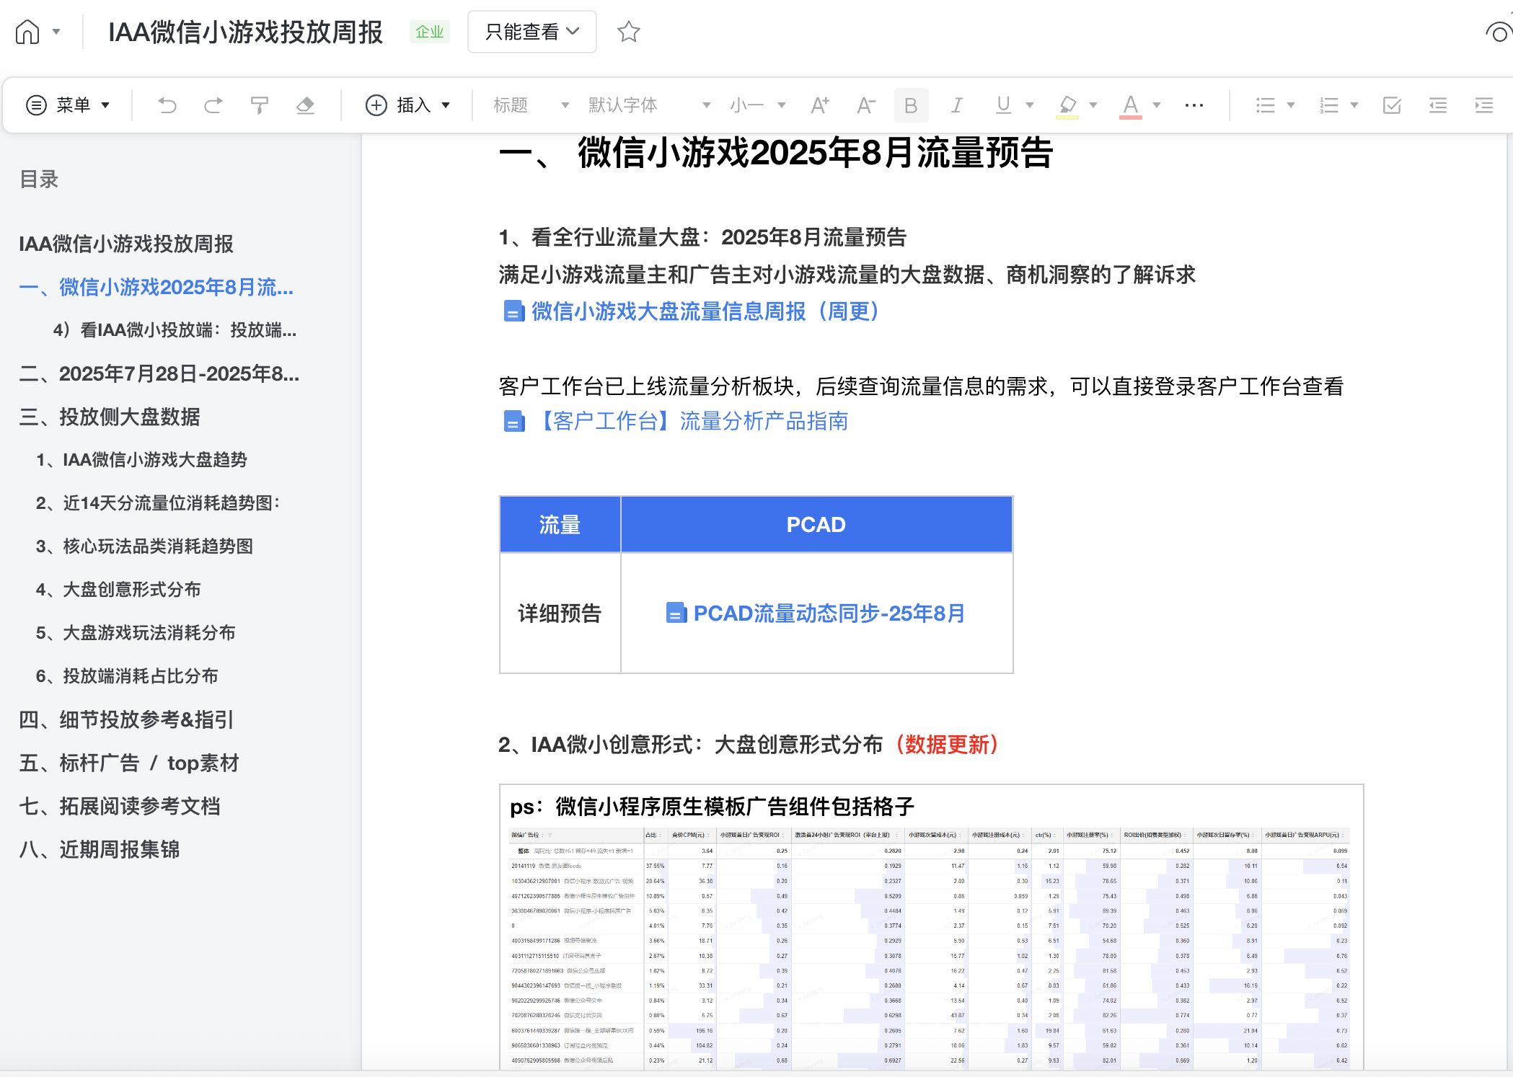Open font color options arrow
Image resolution: width=1513 pixels, height=1077 pixels.
(x=1157, y=105)
